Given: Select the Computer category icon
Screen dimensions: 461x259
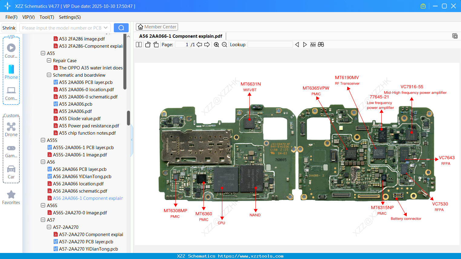Looking at the screenshot, I should (x=11, y=91).
